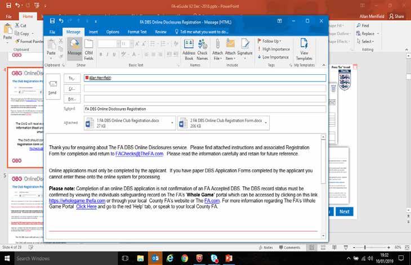
Task: Toggle Low Importance for the message
Action: (273, 57)
